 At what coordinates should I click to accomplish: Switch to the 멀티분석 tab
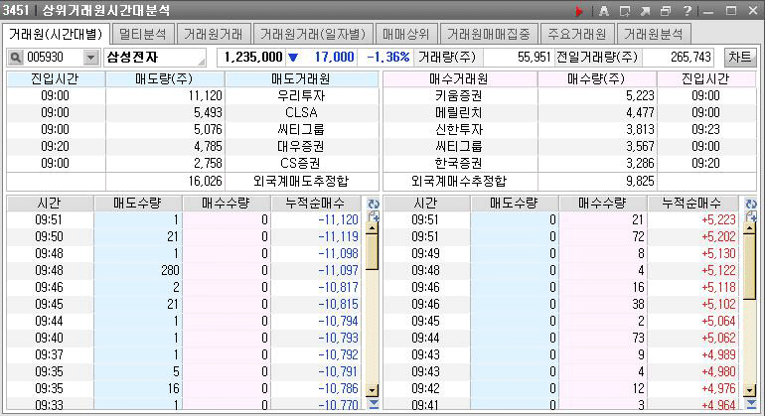tap(143, 34)
